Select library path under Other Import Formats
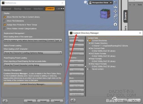The width and height of the screenshot is (143, 104). (104, 66)
